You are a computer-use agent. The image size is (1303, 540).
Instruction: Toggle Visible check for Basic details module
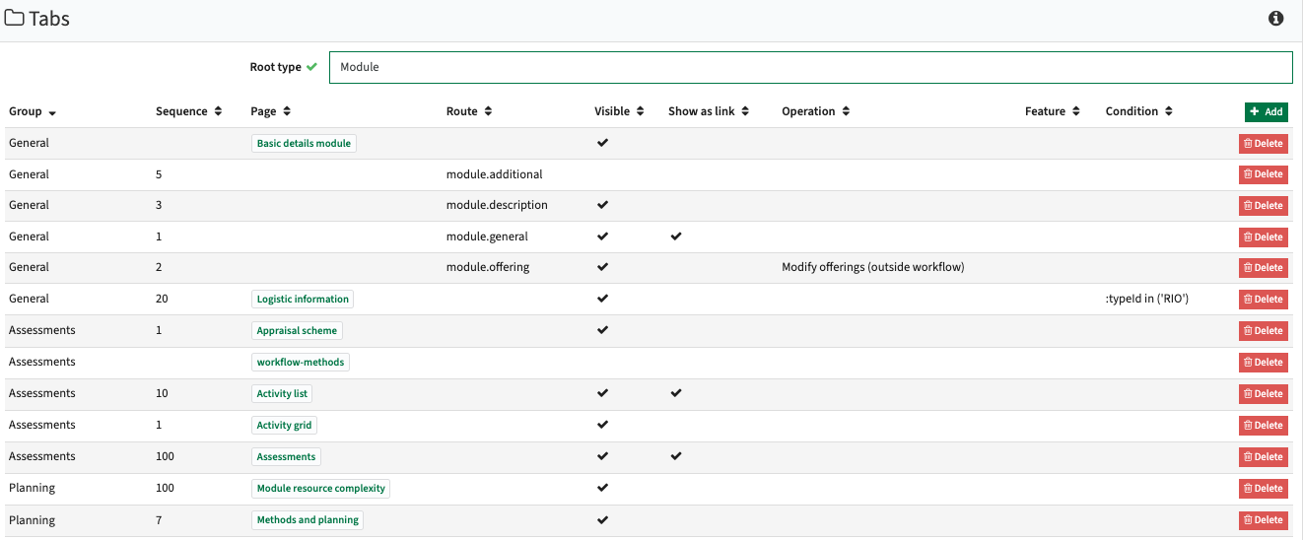602,142
